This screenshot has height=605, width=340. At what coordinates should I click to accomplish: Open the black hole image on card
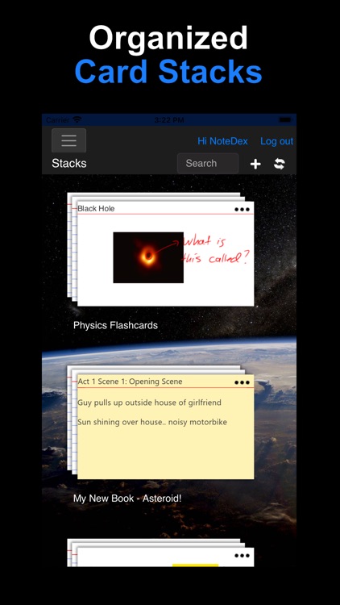click(x=148, y=257)
